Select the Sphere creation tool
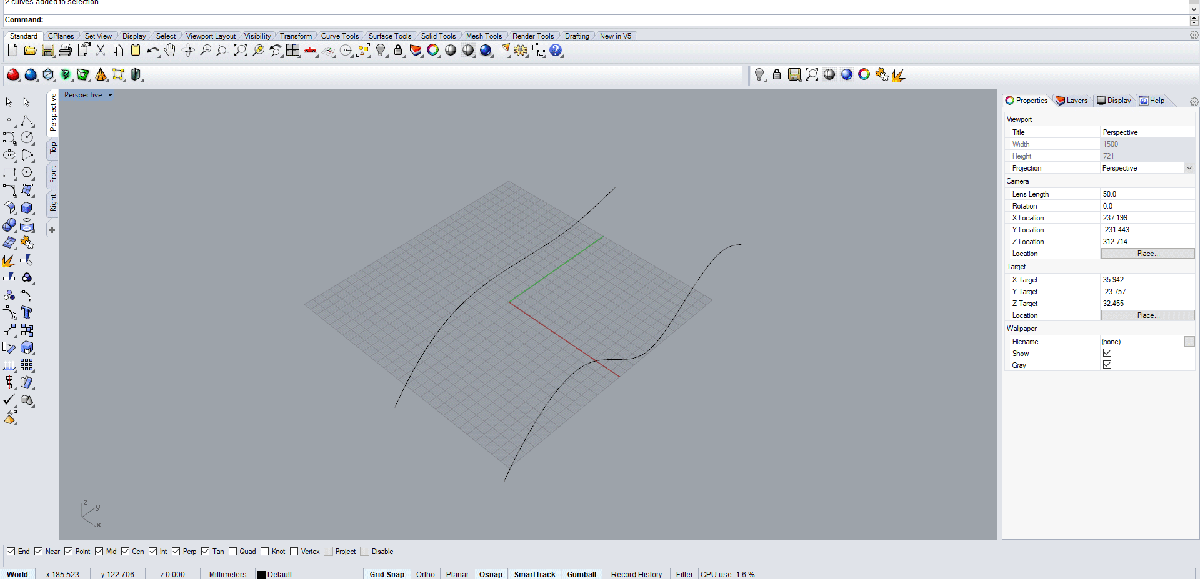Image resolution: width=1200 pixels, height=579 pixels. click(9, 225)
